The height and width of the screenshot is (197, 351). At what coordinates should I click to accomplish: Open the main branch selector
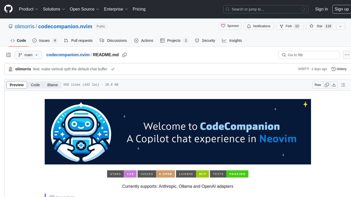[28, 55]
